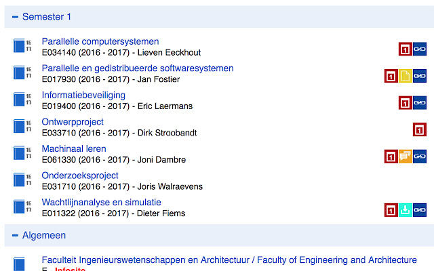This screenshot has height=271, width=434.
Task: Click blue links icon for Informatiebeveiliging
Action: (420, 103)
